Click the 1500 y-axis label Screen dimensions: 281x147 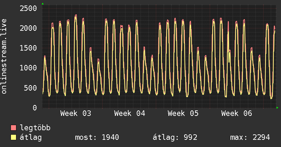28,48
